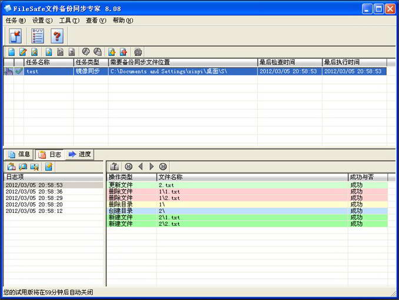Click the 文件名称 column header
The height and width of the screenshot is (300, 399).
(x=252, y=177)
